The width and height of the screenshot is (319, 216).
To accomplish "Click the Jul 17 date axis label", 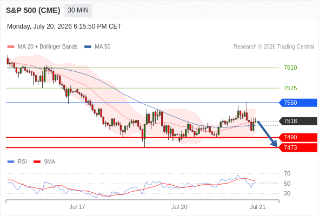I will point(77,207).
